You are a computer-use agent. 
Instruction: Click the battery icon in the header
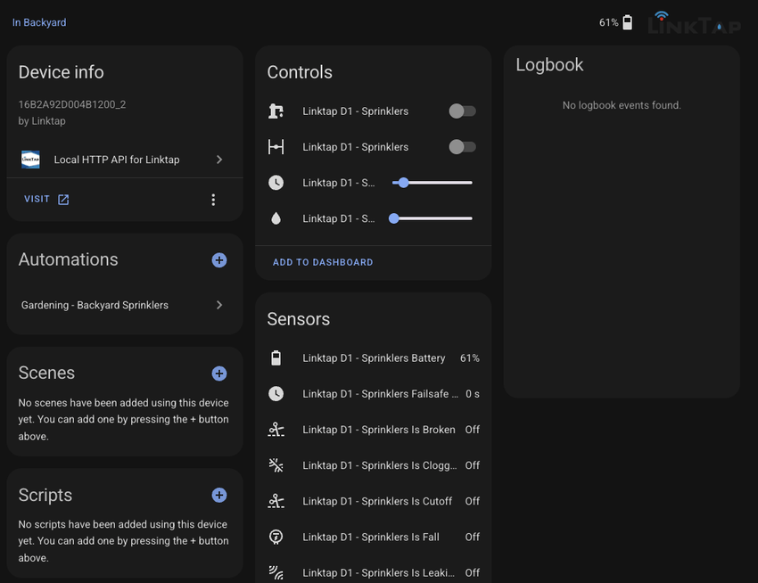[627, 22]
